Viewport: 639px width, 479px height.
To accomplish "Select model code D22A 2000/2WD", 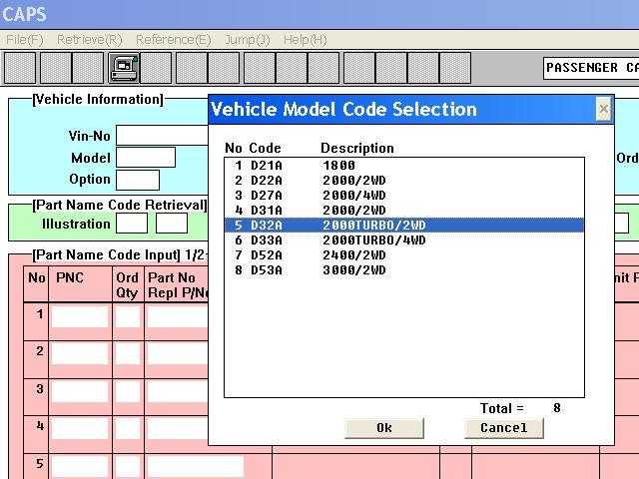I will tap(404, 181).
